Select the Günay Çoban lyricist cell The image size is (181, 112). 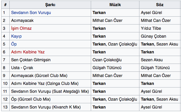click(160, 36)
